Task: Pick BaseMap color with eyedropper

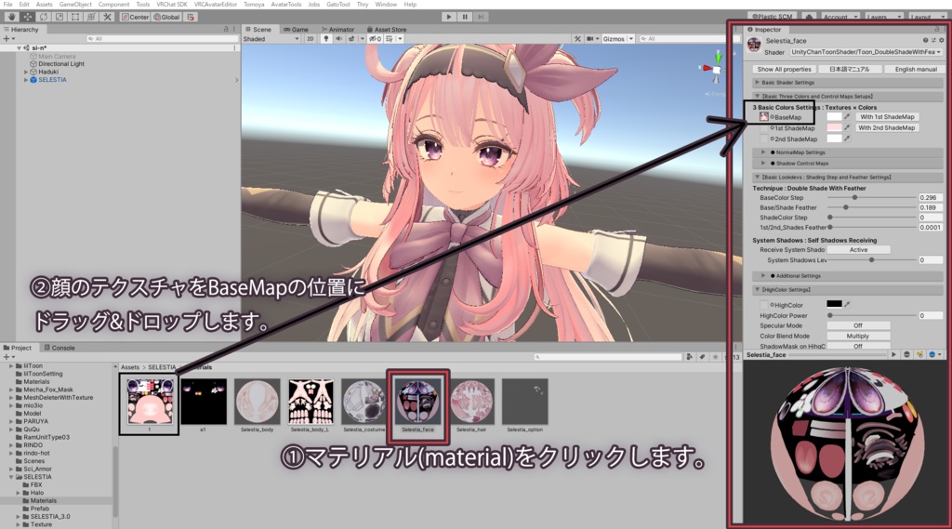Action: (847, 117)
